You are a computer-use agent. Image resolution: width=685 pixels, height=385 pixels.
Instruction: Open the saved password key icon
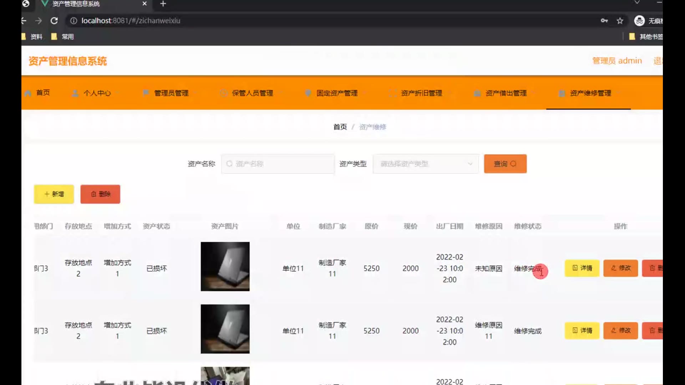(x=604, y=21)
